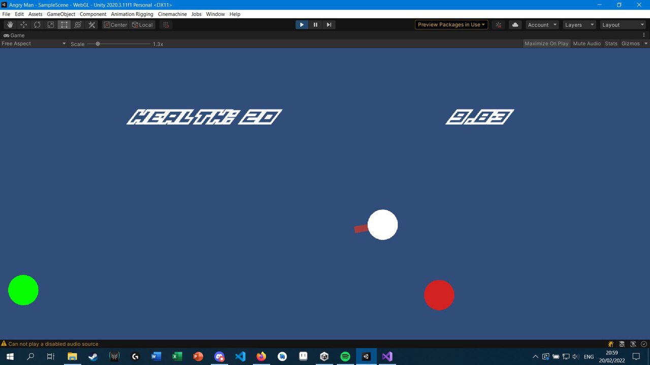Open the File menu
Viewport: 650px width, 365px height.
(x=6, y=14)
